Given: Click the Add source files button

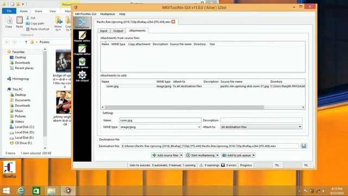Looking at the screenshot, I should 165,155.
